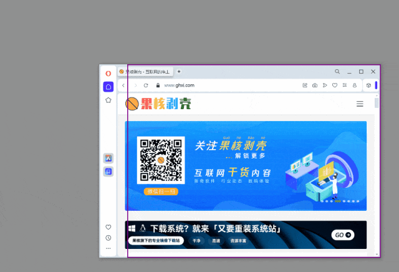Open the first pinned app icon in sidebar
399x272 pixels.
pos(108,158)
